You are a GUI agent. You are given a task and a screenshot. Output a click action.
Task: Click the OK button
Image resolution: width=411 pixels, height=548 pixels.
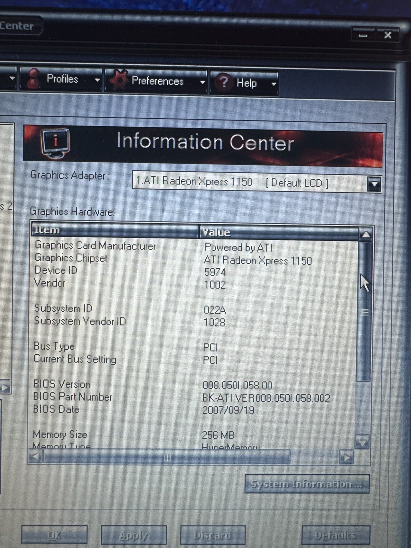[x=54, y=535]
